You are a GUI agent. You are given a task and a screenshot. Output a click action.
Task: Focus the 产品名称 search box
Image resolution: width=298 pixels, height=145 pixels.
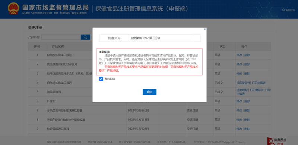pos(61,37)
